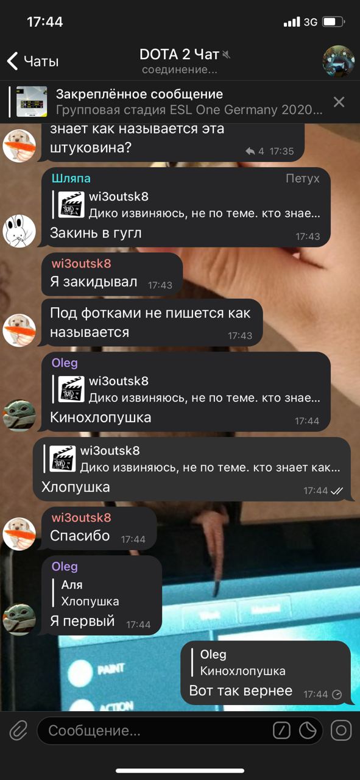The image size is (360, 780).
Task: Tap the clapperboard thumbnail in Oleg's reply
Action: 71,389
